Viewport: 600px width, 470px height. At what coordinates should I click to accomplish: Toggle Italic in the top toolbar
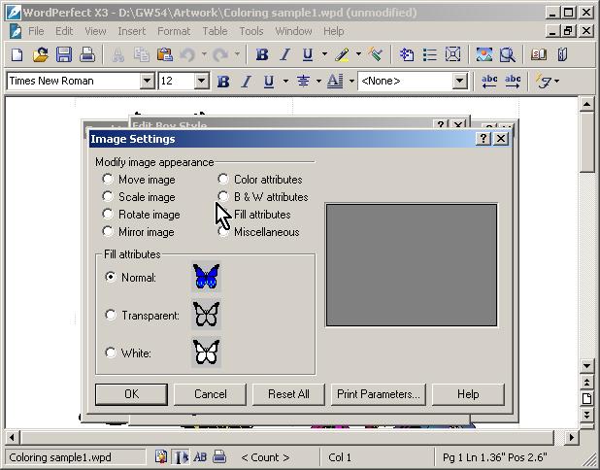pyautogui.click(x=284, y=54)
